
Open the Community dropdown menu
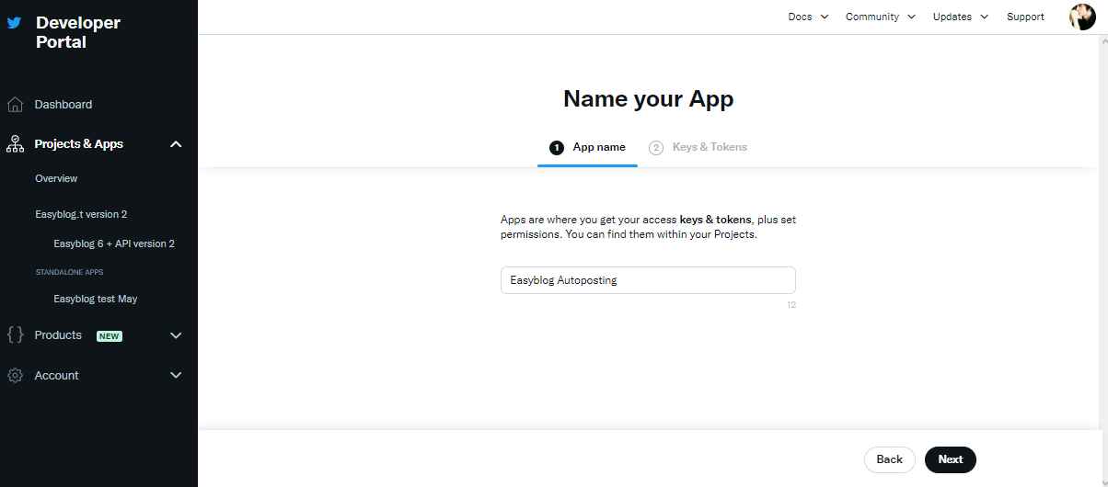(x=881, y=17)
